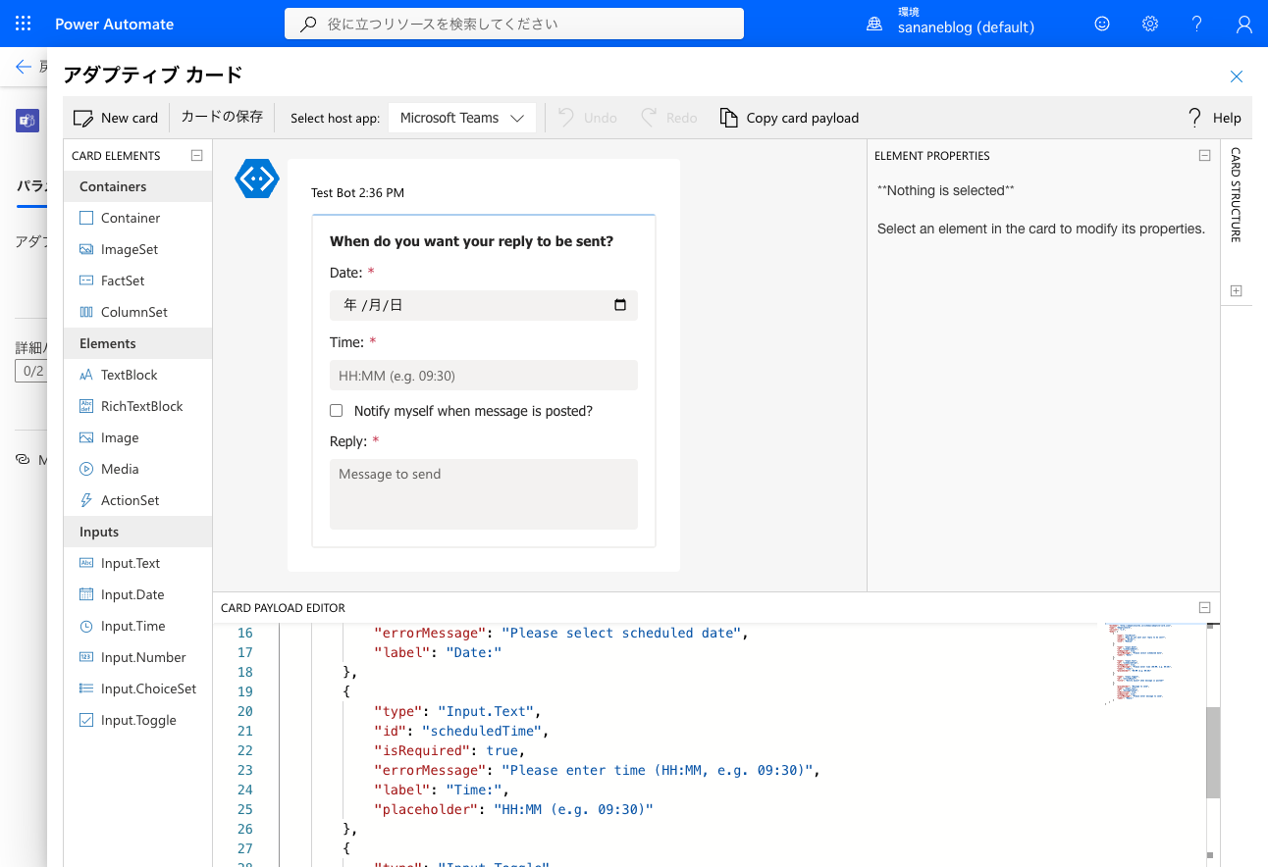The height and width of the screenshot is (867, 1268).
Task: Open the app launcher waffle icon
Action: click(24, 24)
